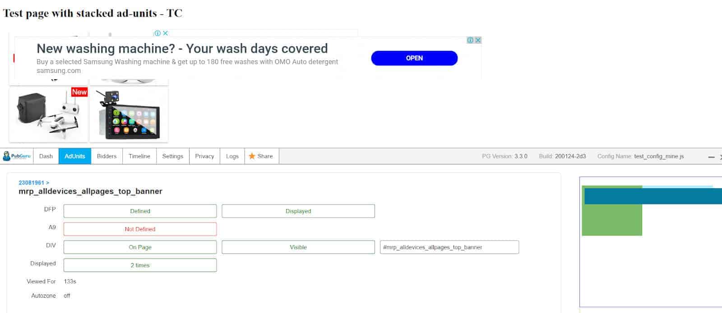This screenshot has width=722, height=313.
Task: Click the A9 Not Defined status box
Action: pos(140,229)
